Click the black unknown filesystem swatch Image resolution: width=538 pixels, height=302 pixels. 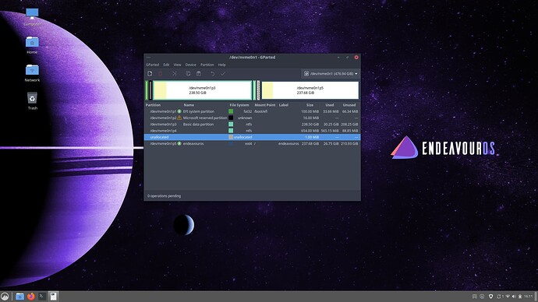(x=231, y=118)
